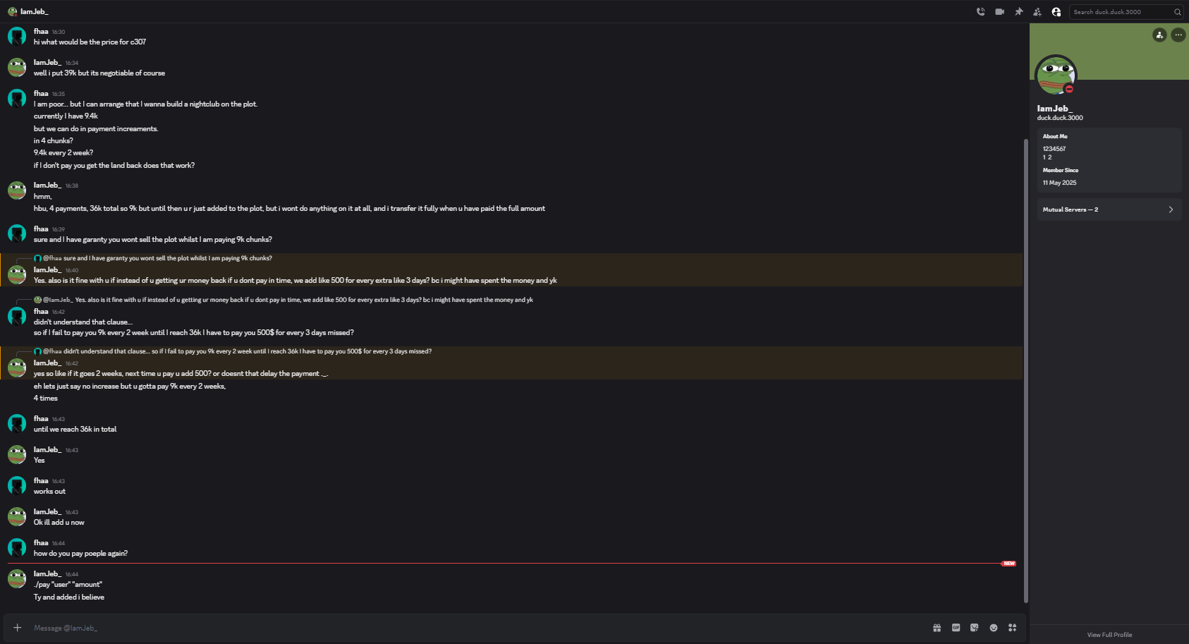Click the Search duck.duck.3000 field
Screen dimensions: 1189x644
(x=1121, y=12)
